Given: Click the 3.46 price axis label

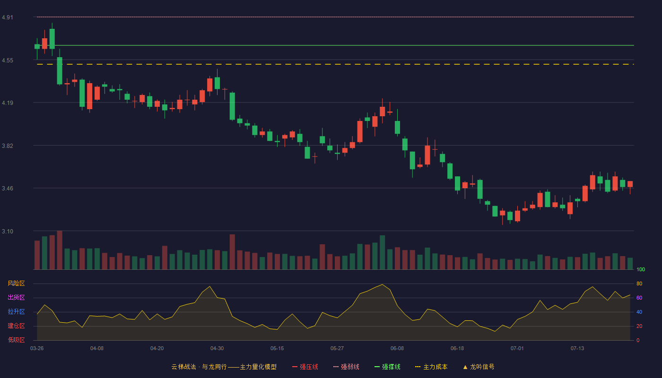Looking at the screenshot, I should point(8,189).
